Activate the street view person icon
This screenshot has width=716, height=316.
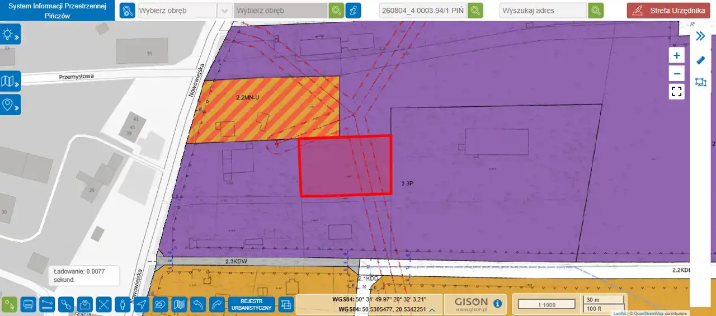(123, 305)
